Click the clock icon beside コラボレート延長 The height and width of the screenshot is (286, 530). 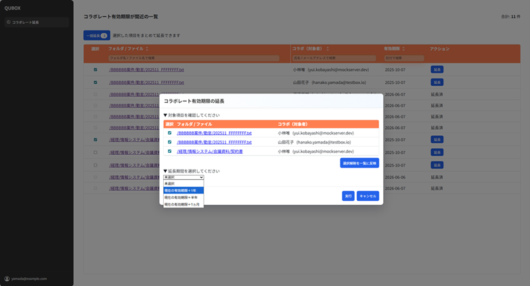(9, 22)
